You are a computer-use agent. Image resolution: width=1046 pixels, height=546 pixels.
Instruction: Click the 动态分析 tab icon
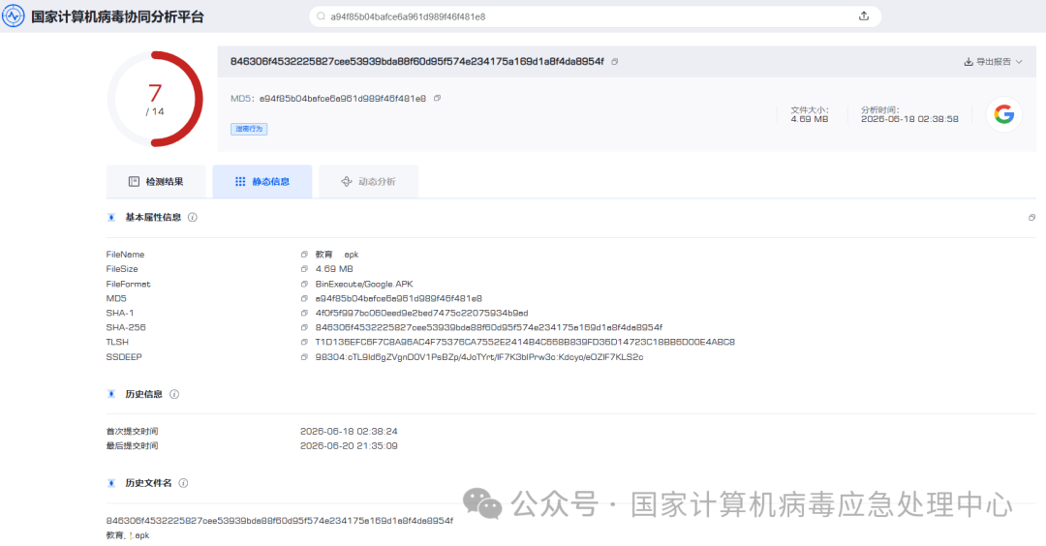pos(346,181)
